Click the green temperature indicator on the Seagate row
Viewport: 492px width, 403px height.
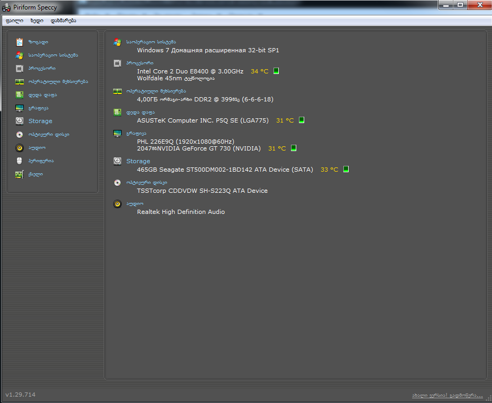pyautogui.click(x=346, y=169)
